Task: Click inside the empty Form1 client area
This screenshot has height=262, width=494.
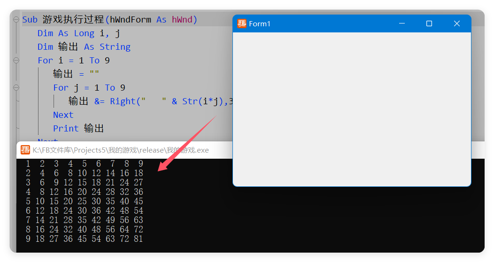Action: coord(351,108)
